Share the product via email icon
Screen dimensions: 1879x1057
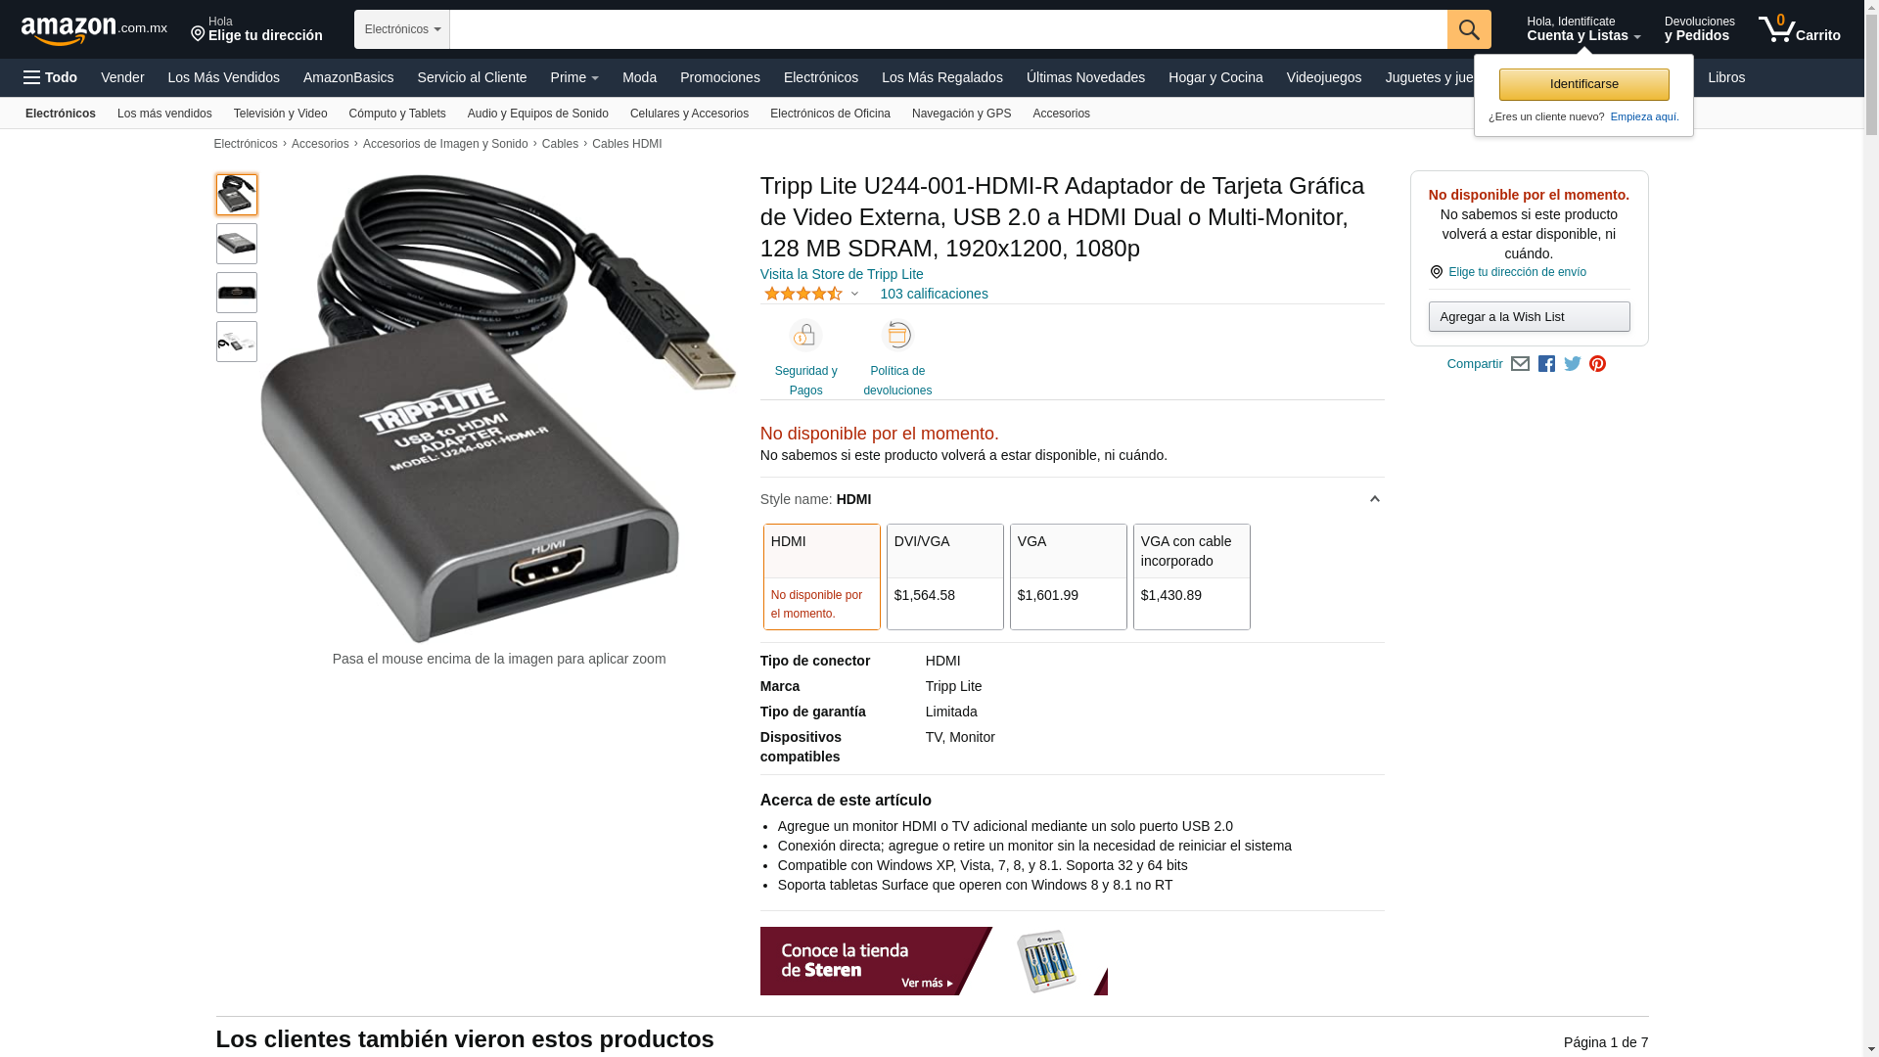pos(1520,364)
